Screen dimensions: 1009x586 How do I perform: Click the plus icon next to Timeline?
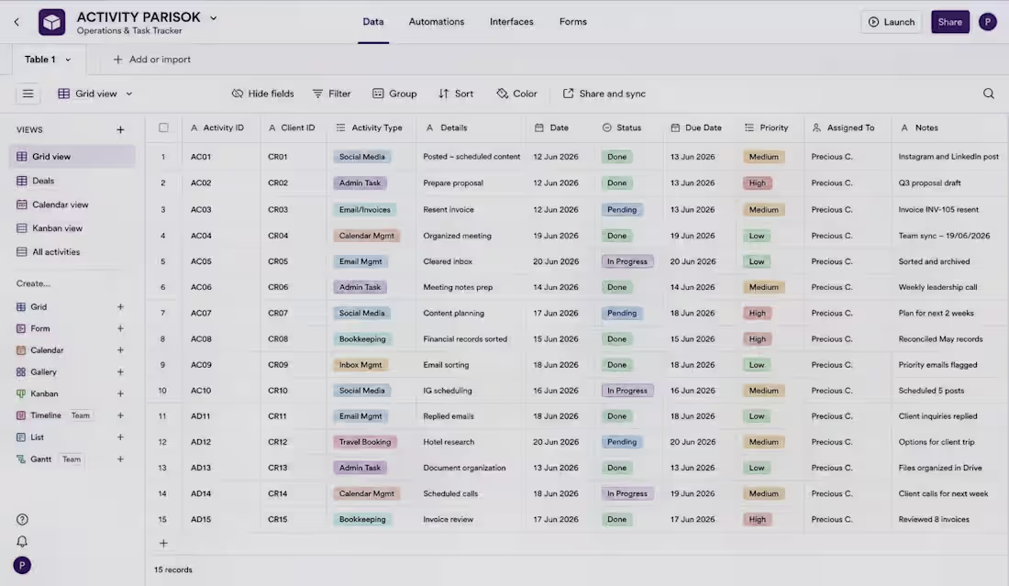pyautogui.click(x=120, y=415)
